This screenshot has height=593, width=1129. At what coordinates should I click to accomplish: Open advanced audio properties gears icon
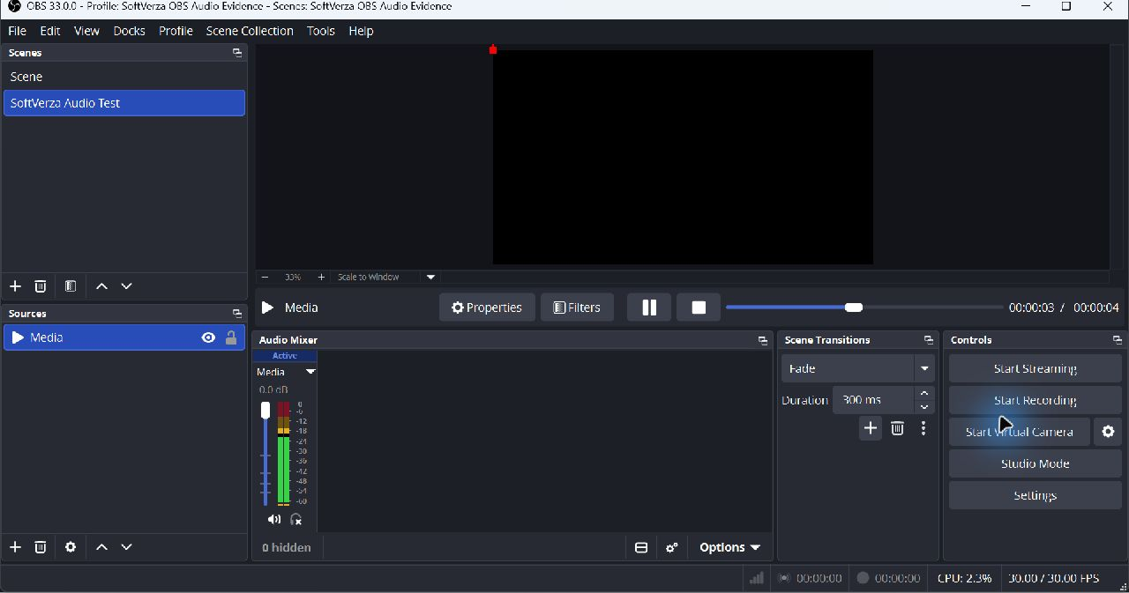pyautogui.click(x=672, y=548)
